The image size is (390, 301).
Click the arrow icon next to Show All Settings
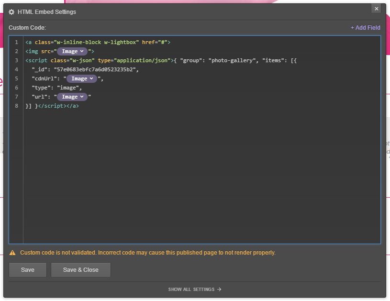pos(219,290)
